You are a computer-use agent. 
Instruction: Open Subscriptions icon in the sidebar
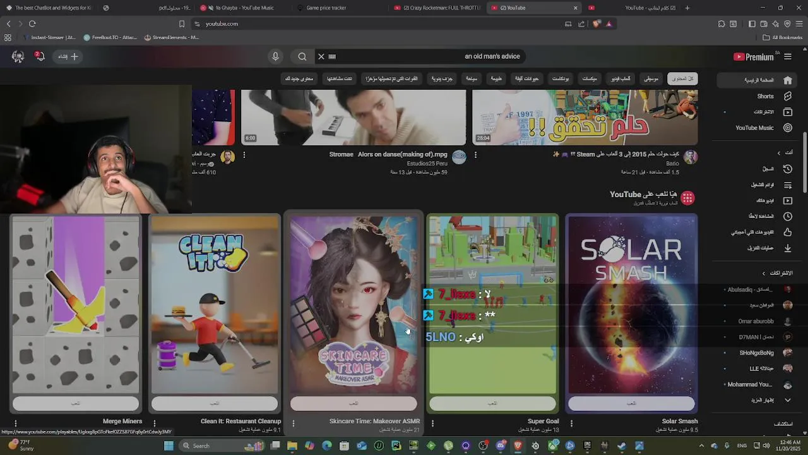(x=788, y=112)
